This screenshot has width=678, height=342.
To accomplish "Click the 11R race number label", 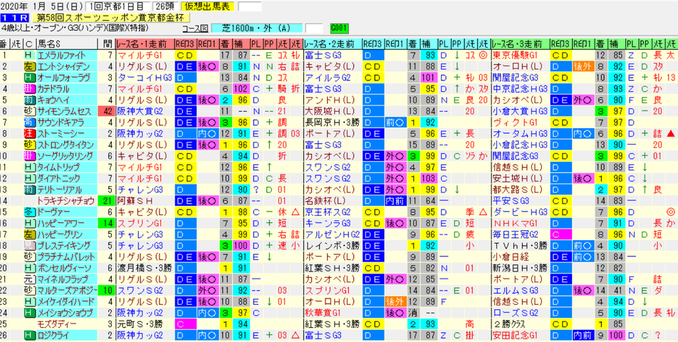I will (x=15, y=18).
